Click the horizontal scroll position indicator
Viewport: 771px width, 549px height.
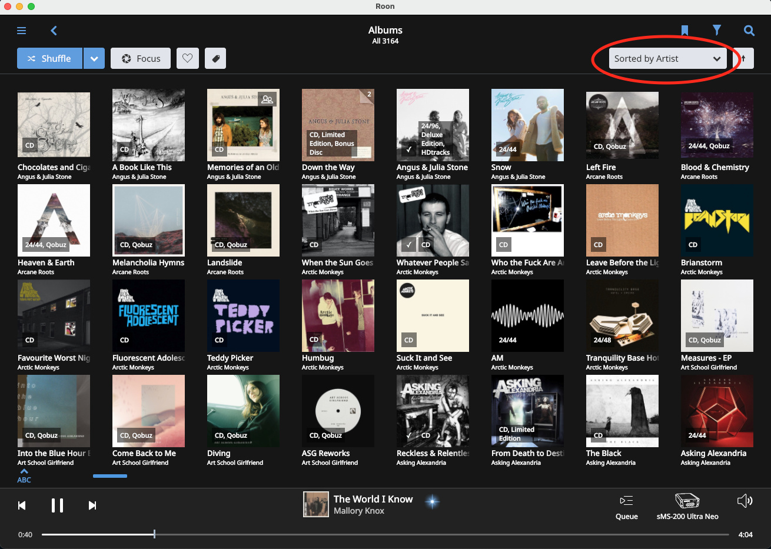(x=110, y=476)
